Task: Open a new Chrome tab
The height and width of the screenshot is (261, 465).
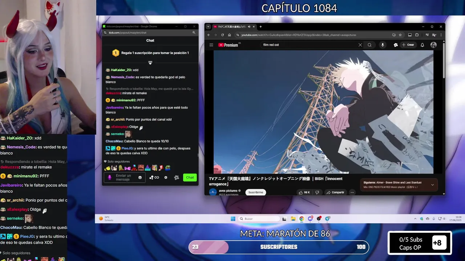Action: point(260,26)
